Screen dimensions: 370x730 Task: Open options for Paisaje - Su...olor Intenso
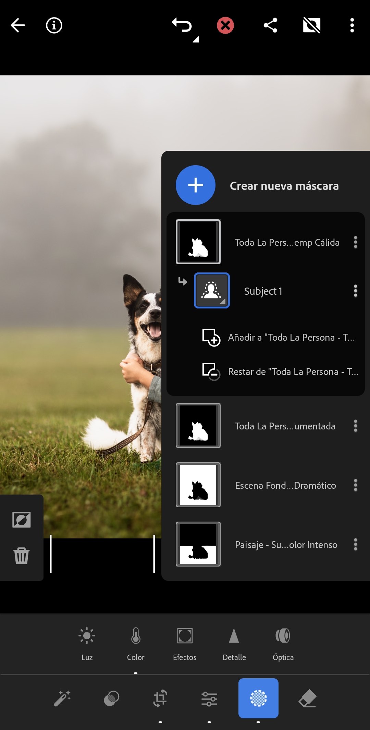pos(356,544)
